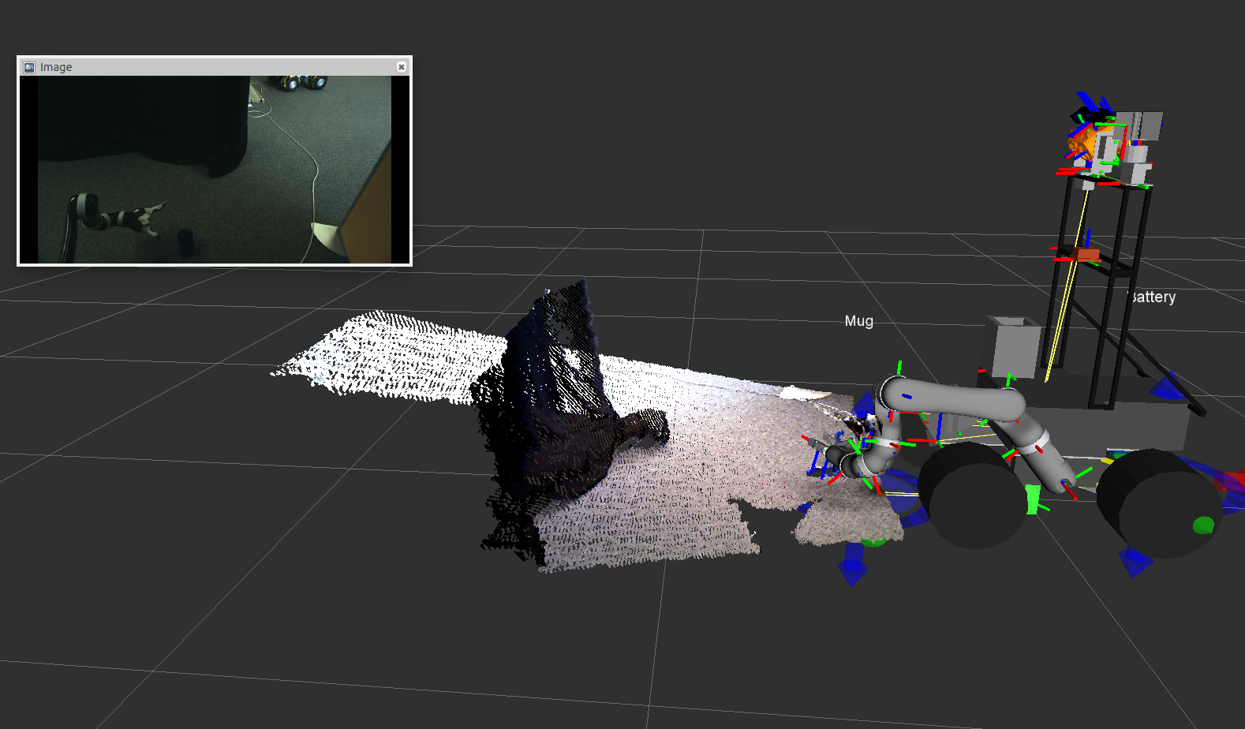Click the Image panel title text
Viewport: 1245px width, 729px height.
[56, 67]
